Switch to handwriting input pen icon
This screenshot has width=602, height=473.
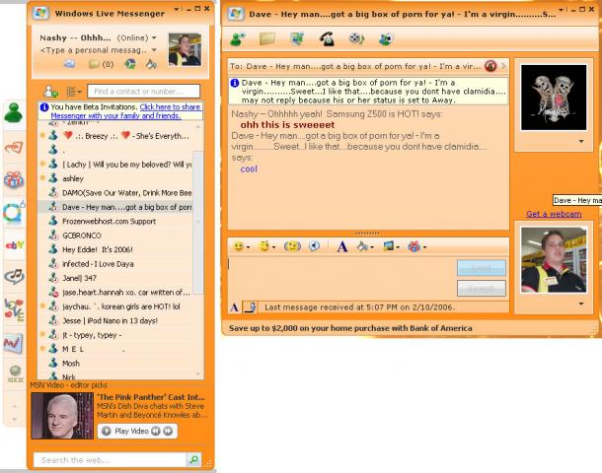251,307
